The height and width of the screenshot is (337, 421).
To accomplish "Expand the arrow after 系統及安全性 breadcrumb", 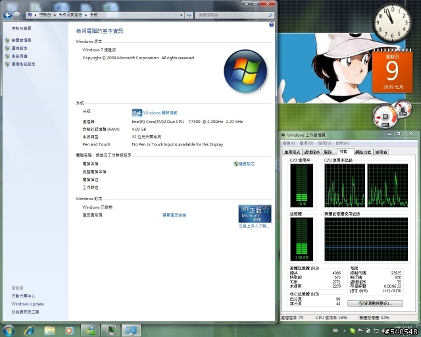I will pyautogui.click(x=86, y=15).
